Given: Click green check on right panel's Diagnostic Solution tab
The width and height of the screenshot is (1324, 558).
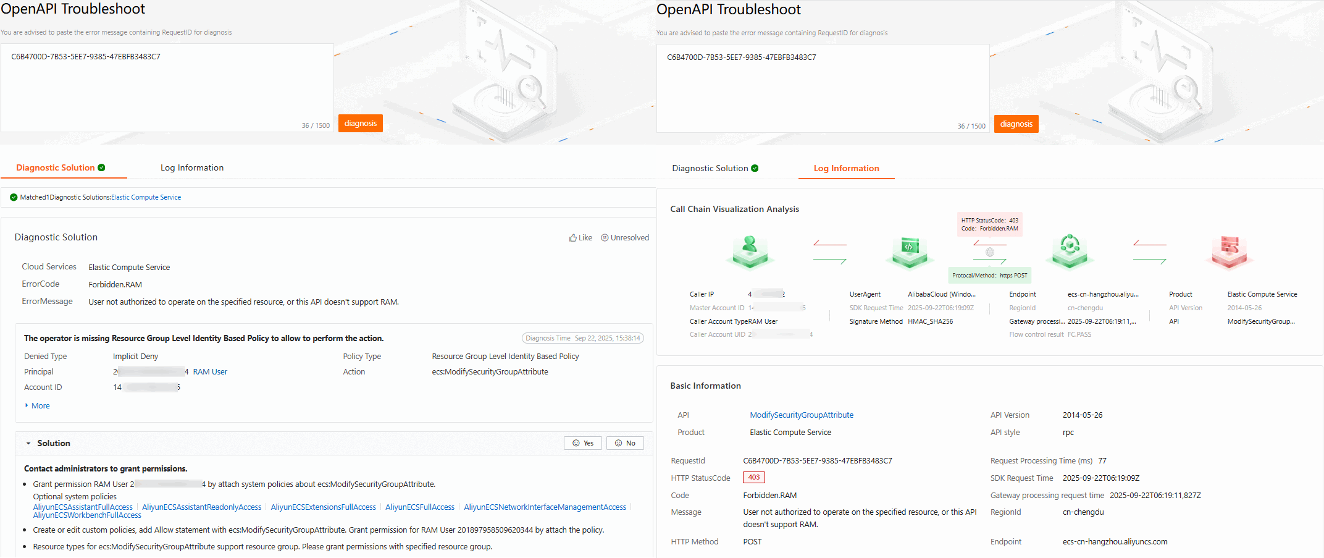Looking at the screenshot, I should click(755, 168).
